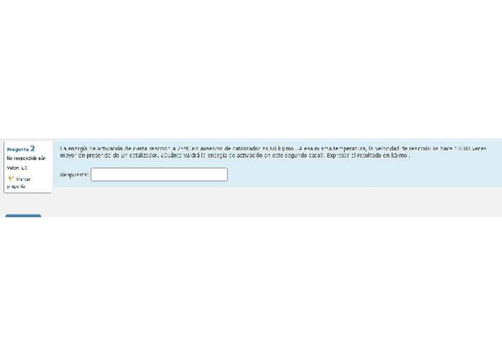Click the phrase velocidad de reacción

coord(403,148)
